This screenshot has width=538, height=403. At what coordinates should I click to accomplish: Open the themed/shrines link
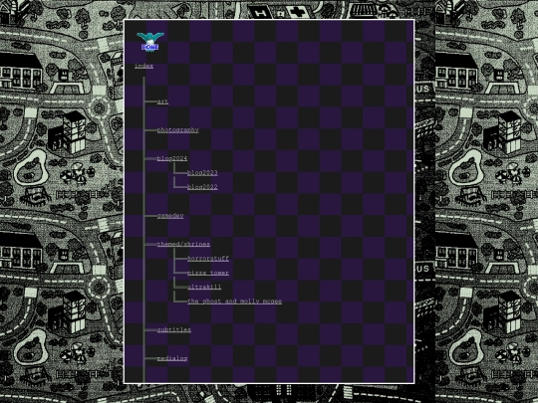tap(183, 244)
